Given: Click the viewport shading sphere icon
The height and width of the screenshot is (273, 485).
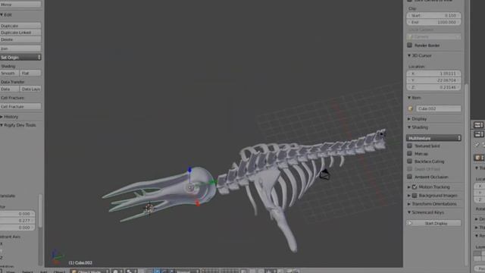Looking at the screenshot, I should point(115,271).
